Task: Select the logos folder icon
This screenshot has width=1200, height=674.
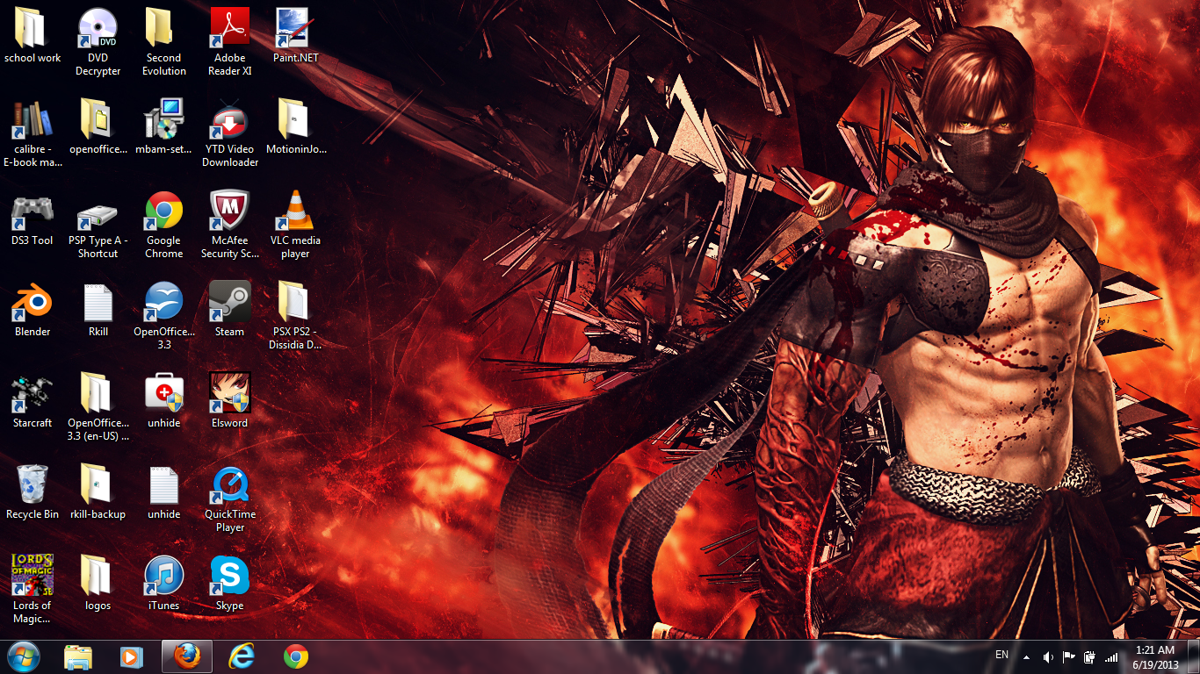Action: point(98,576)
